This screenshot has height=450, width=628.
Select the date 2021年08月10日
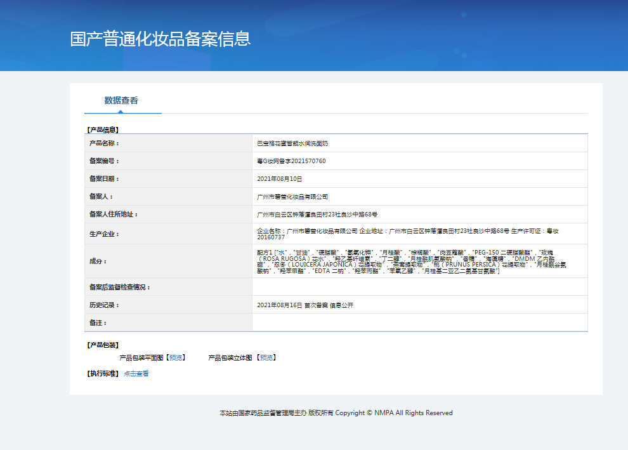click(280, 179)
